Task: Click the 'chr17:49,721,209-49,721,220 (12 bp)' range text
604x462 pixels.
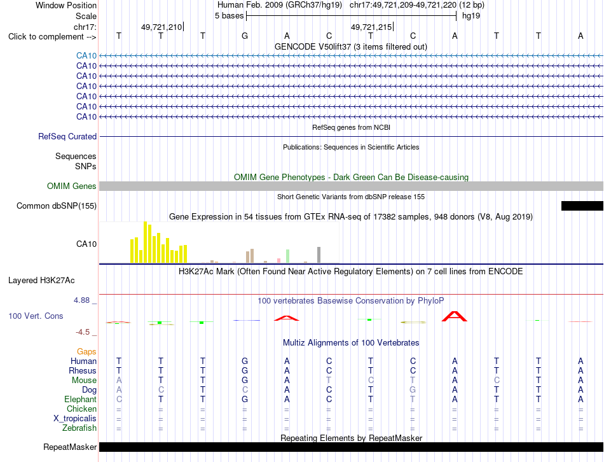Action: [x=417, y=5]
